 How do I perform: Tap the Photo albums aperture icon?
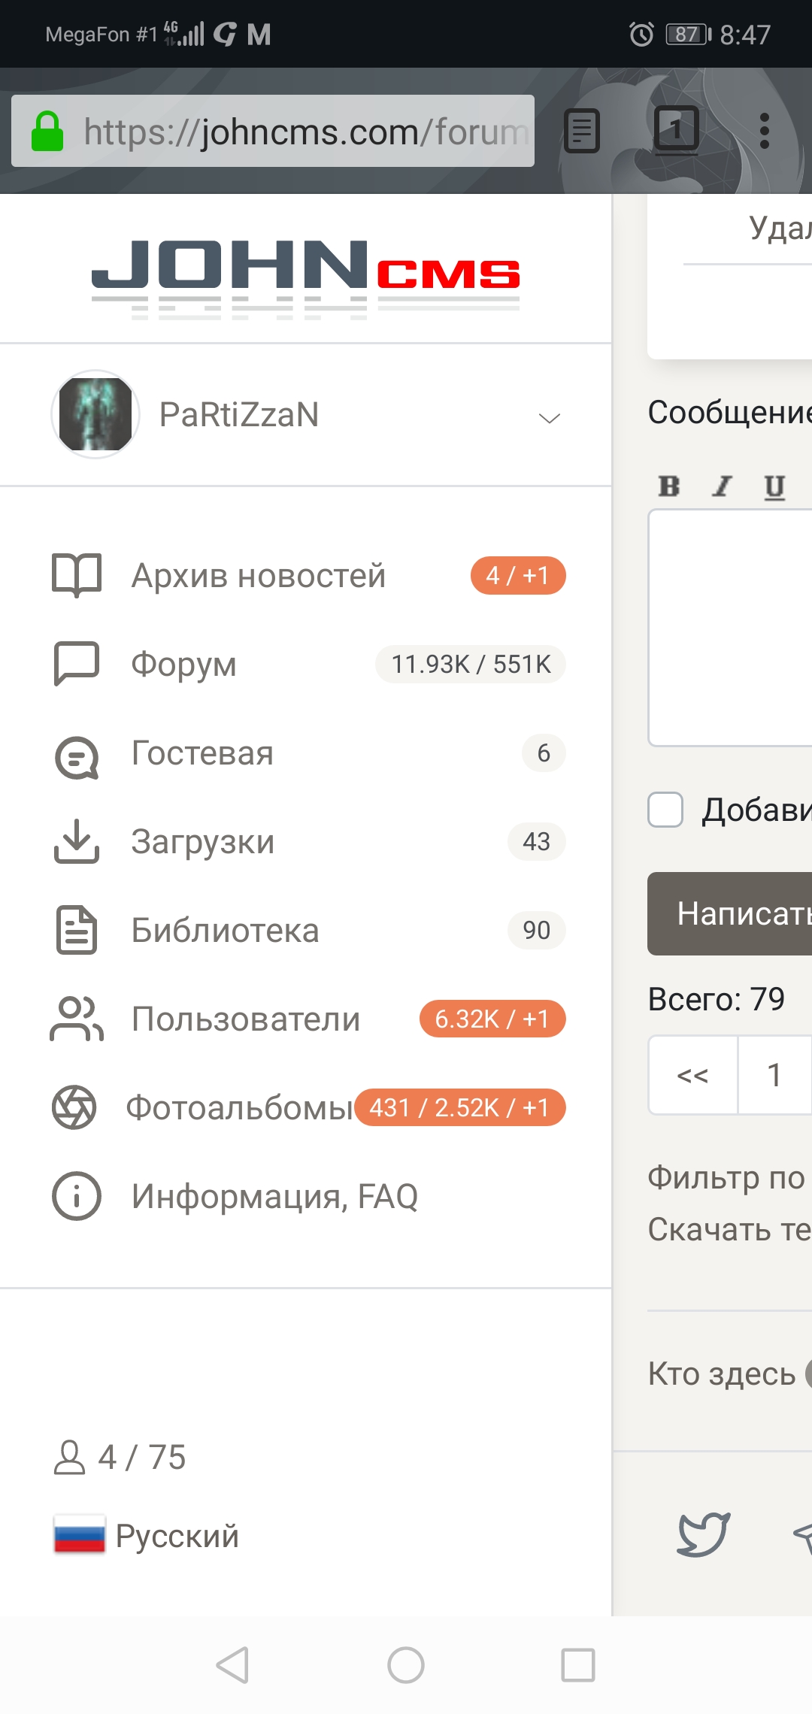point(74,1107)
